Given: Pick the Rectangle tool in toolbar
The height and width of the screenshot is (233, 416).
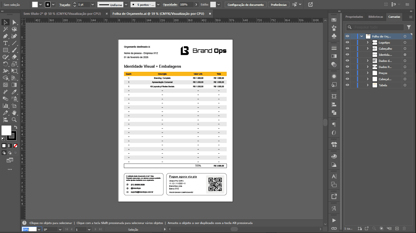Looking at the screenshot, I should coord(5,50).
